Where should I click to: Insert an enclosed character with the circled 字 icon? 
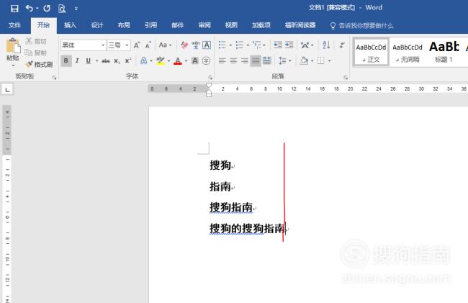(206, 61)
